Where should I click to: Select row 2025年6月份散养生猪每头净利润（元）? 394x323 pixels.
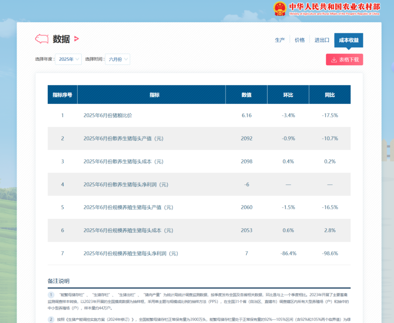199,184
